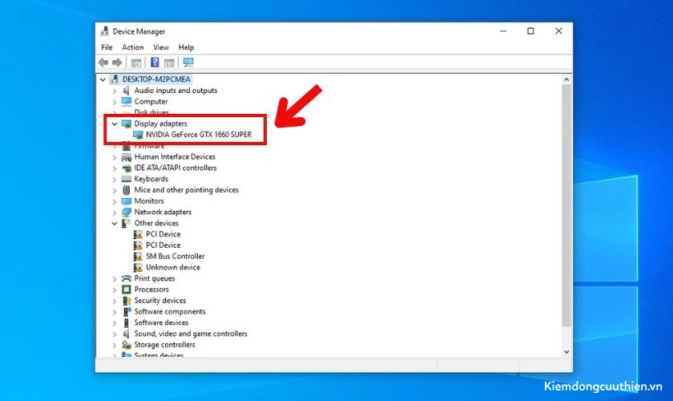This screenshot has height=401, width=673.
Task: Click the Computer category monitor icon
Action: pos(127,101)
